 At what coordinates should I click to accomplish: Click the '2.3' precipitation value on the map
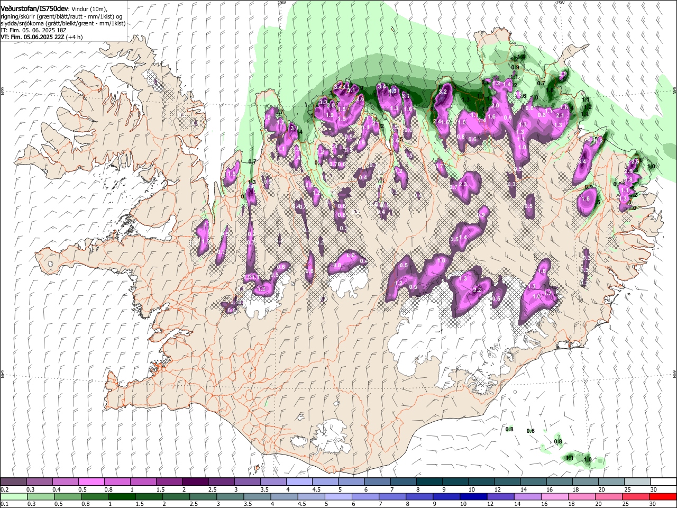coord(464,185)
